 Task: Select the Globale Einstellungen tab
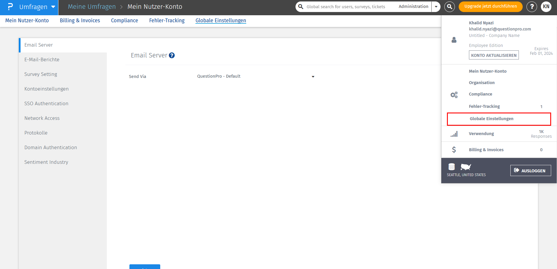(x=221, y=21)
